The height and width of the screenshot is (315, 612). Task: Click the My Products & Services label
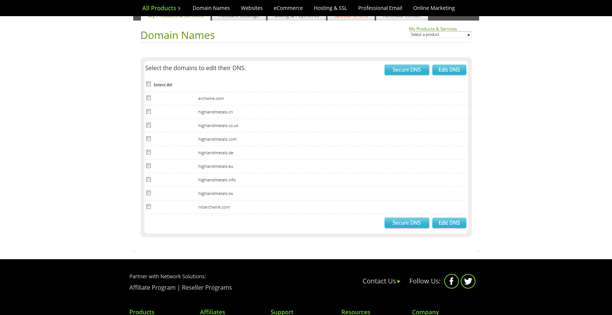[x=433, y=29]
